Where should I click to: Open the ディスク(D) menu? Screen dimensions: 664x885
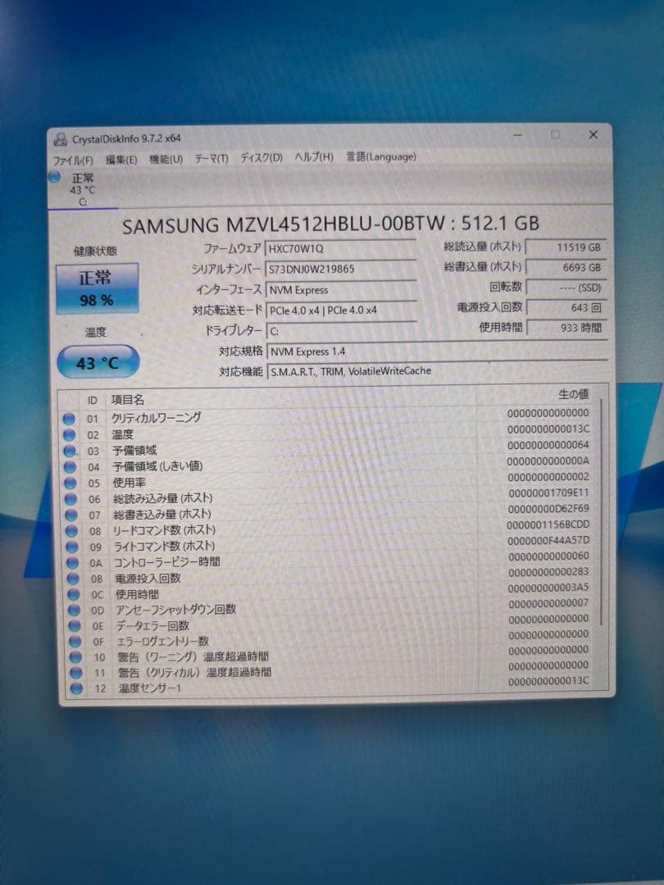pyautogui.click(x=261, y=157)
